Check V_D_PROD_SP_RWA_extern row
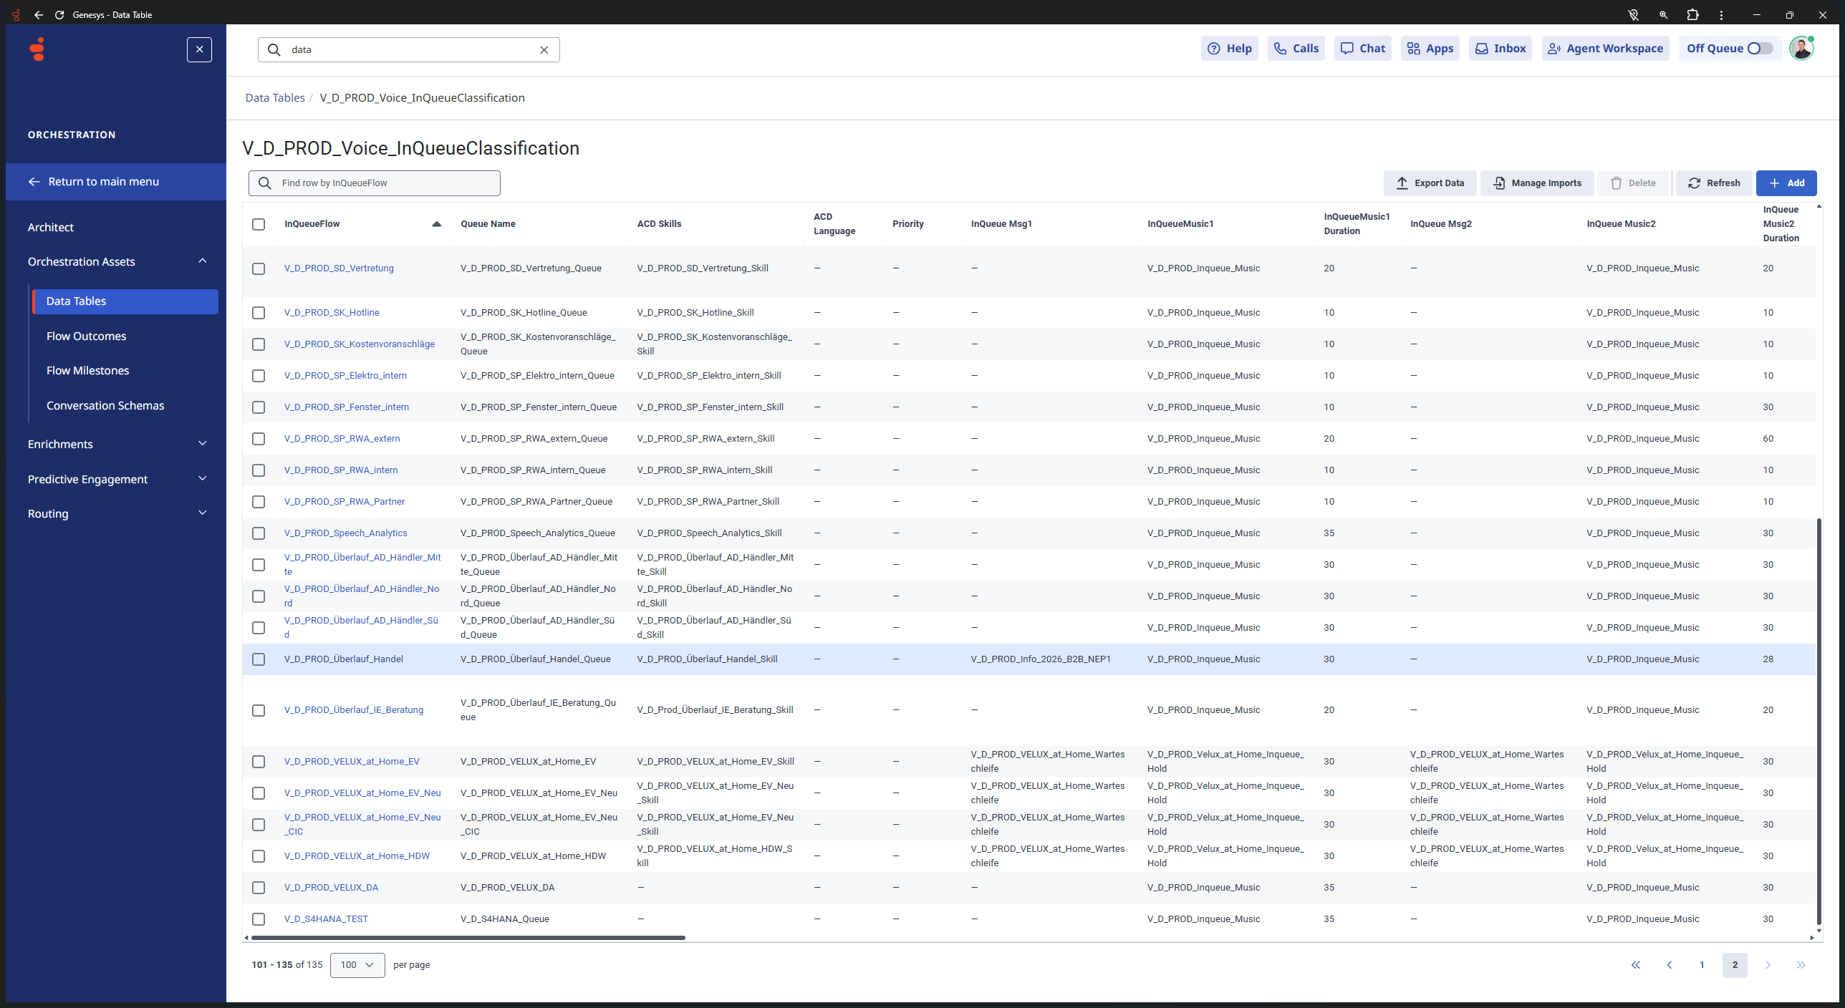The width and height of the screenshot is (1845, 1008). [259, 439]
